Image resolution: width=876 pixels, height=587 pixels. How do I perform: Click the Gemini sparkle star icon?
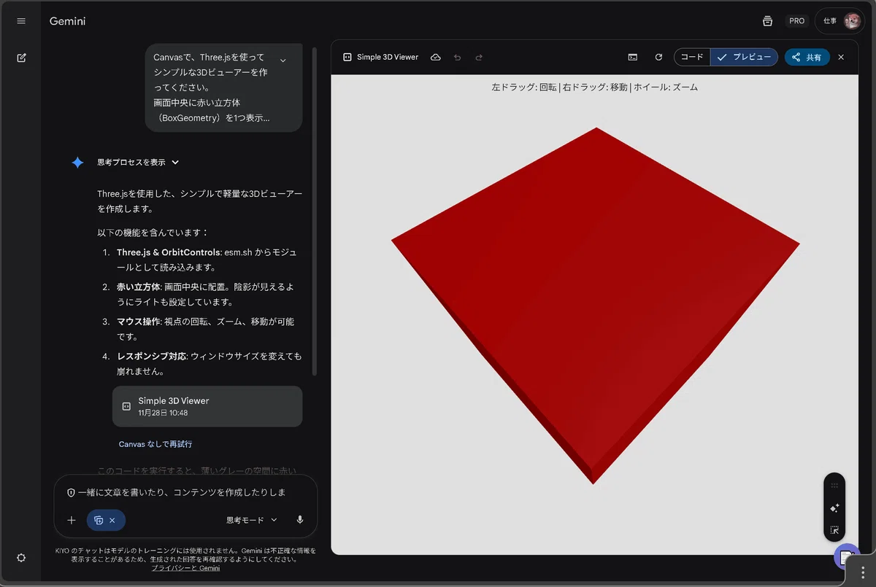(x=78, y=163)
